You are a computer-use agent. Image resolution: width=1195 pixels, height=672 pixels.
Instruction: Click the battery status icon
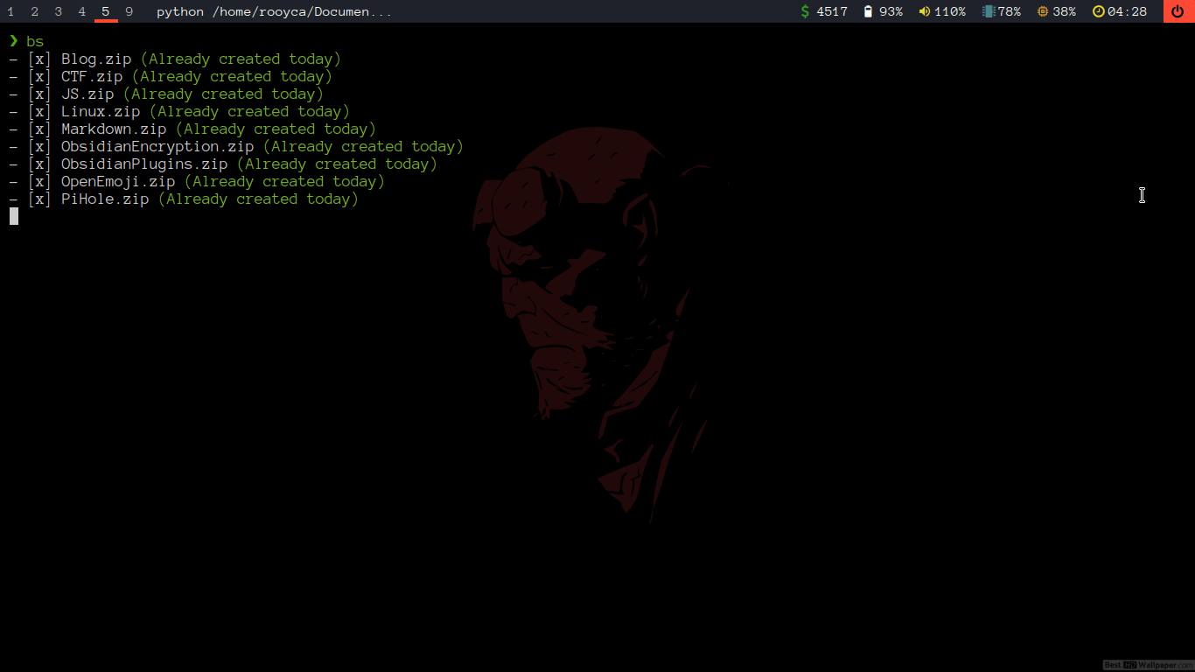pyautogui.click(x=868, y=11)
